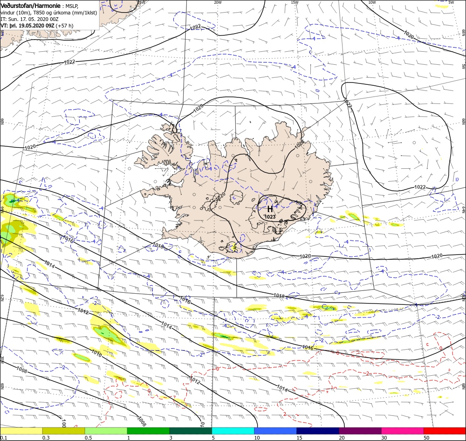
Task: Click the light green 0.5–1 mm legend swatch
Action: point(106,431)
